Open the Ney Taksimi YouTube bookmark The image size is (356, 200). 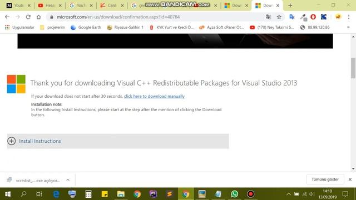coord(271,27)
